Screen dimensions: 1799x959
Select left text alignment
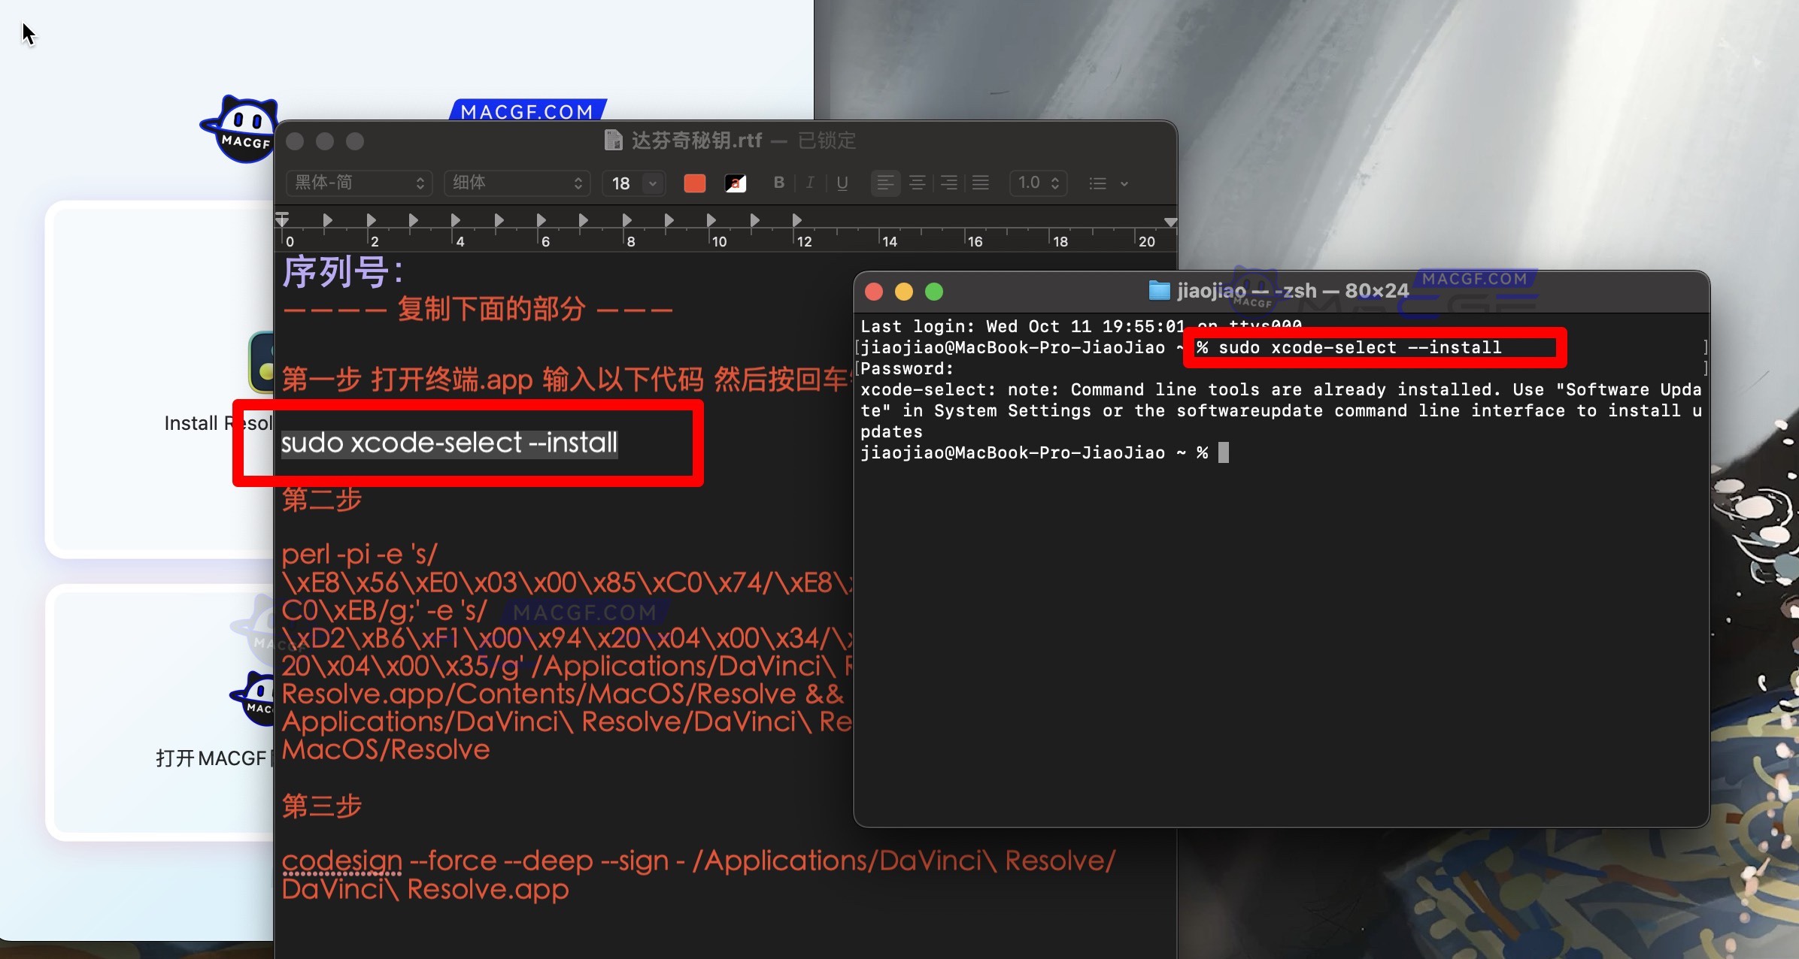click(x=886, y=183)
